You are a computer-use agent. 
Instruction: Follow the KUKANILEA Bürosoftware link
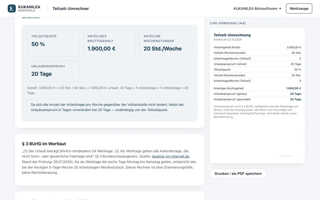click(257, 8)
